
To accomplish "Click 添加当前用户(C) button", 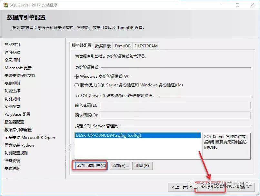I will point(91,165).
